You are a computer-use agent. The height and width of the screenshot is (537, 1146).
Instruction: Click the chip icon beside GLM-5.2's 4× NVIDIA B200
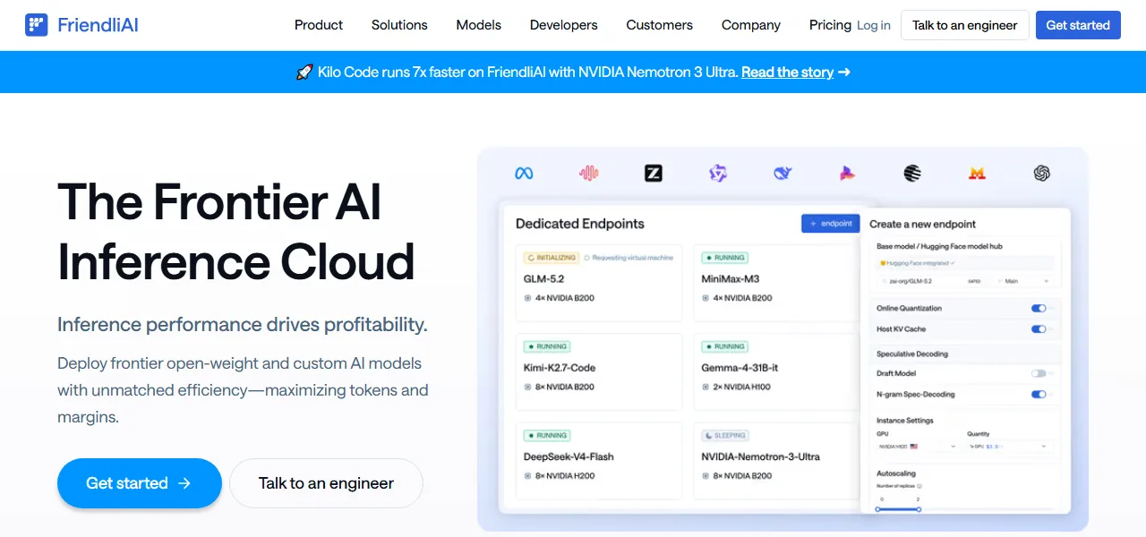click(527, 298)
